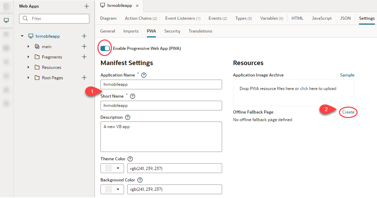
Task: Click the Short Name input field
Action: point(161,106)
